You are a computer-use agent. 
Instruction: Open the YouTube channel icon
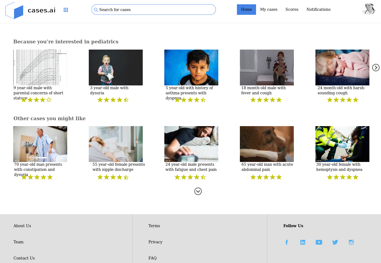pyautogui.click(x=319, y=242)
